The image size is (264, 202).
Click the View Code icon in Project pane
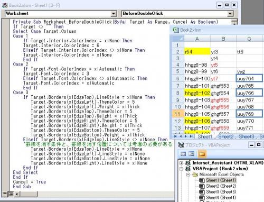183,154
